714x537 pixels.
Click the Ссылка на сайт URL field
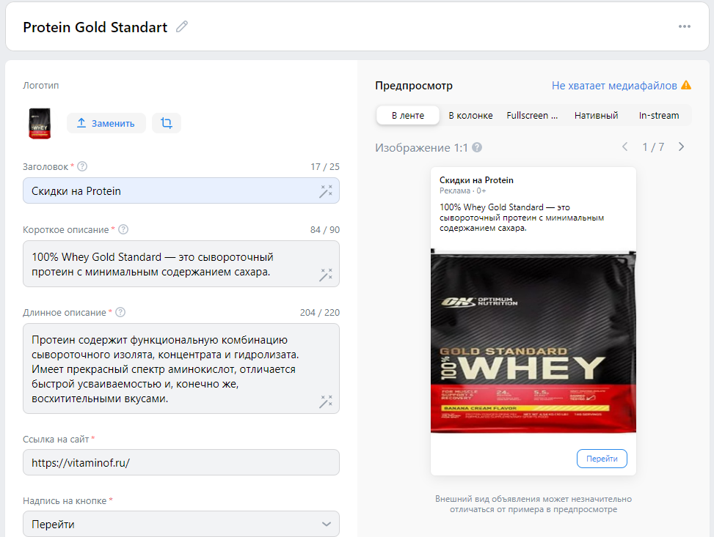click(181, 462)
